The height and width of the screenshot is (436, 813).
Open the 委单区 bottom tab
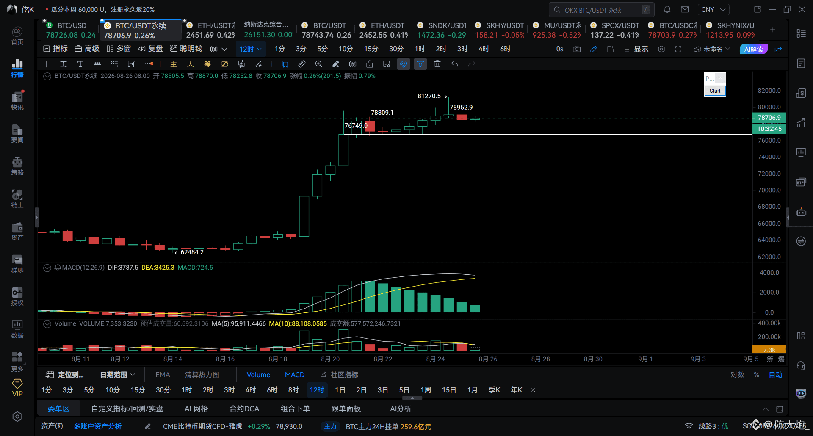coord(58,409)
